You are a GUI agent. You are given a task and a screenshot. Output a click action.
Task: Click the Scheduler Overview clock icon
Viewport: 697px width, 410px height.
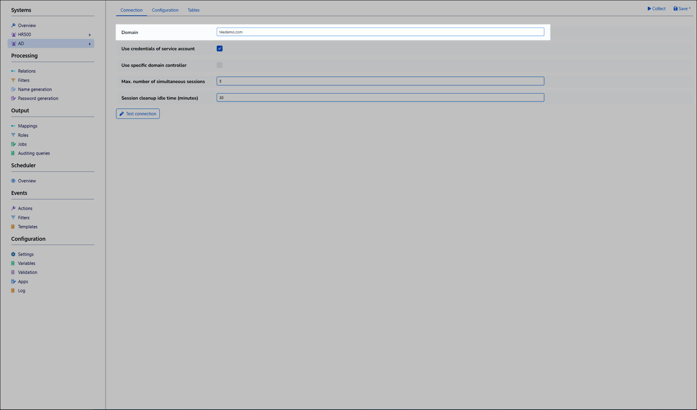13,181
